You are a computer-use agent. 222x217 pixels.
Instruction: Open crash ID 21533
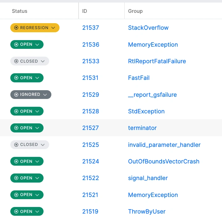pos(91,61)
